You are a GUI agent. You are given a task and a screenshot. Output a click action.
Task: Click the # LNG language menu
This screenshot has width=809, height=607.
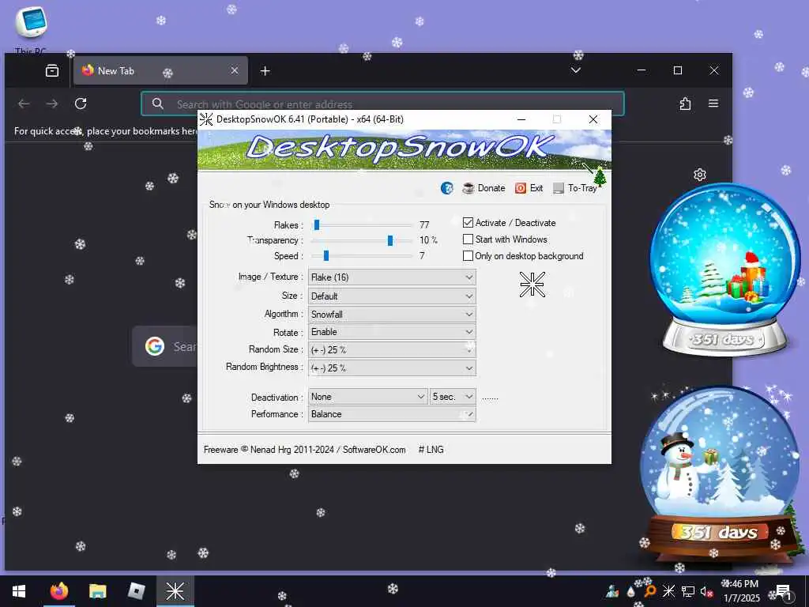click(431, 450)
